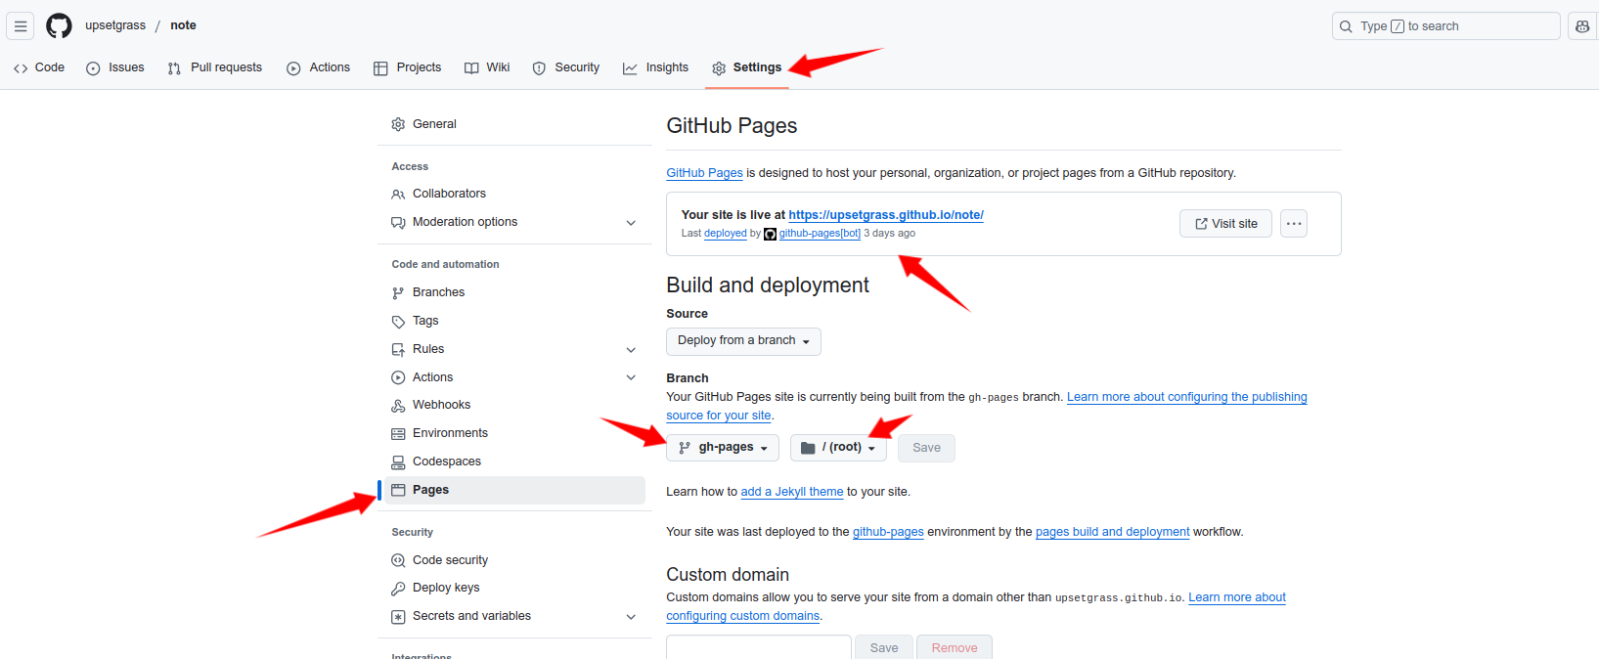Open Copilot icon beside search bar
The width and height of the screenshot is (1599, 659).
pyautogui.click(x=1582, y=26)
